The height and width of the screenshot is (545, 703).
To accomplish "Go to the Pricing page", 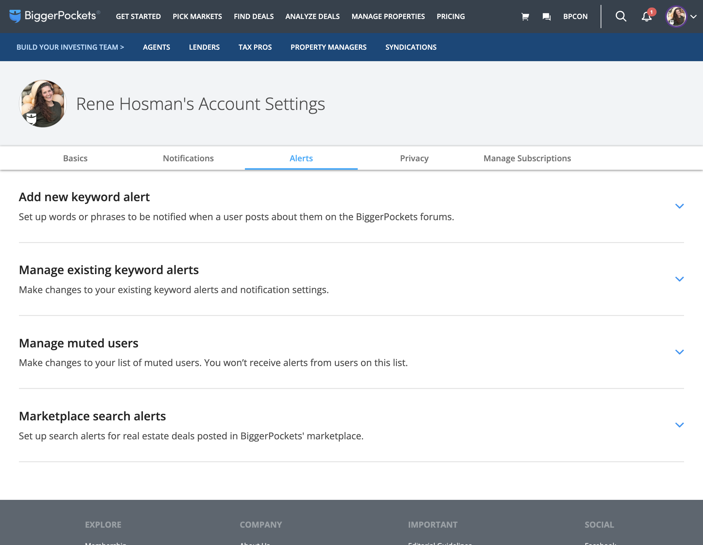I will click(x=451, y=16).
